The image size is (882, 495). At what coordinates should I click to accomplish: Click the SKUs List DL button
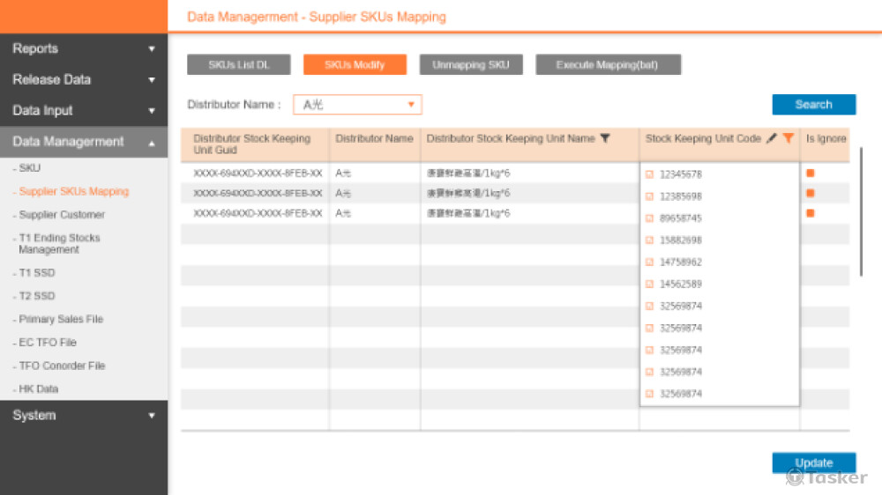tap(238, 65)
